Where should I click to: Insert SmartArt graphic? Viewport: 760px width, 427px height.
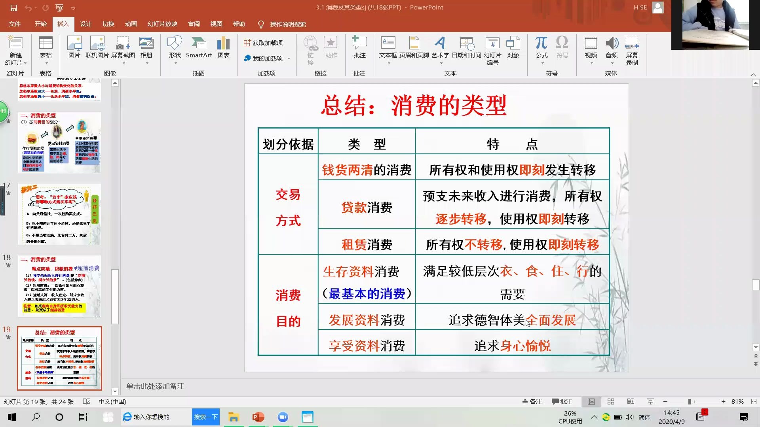[x=199, y=47]
